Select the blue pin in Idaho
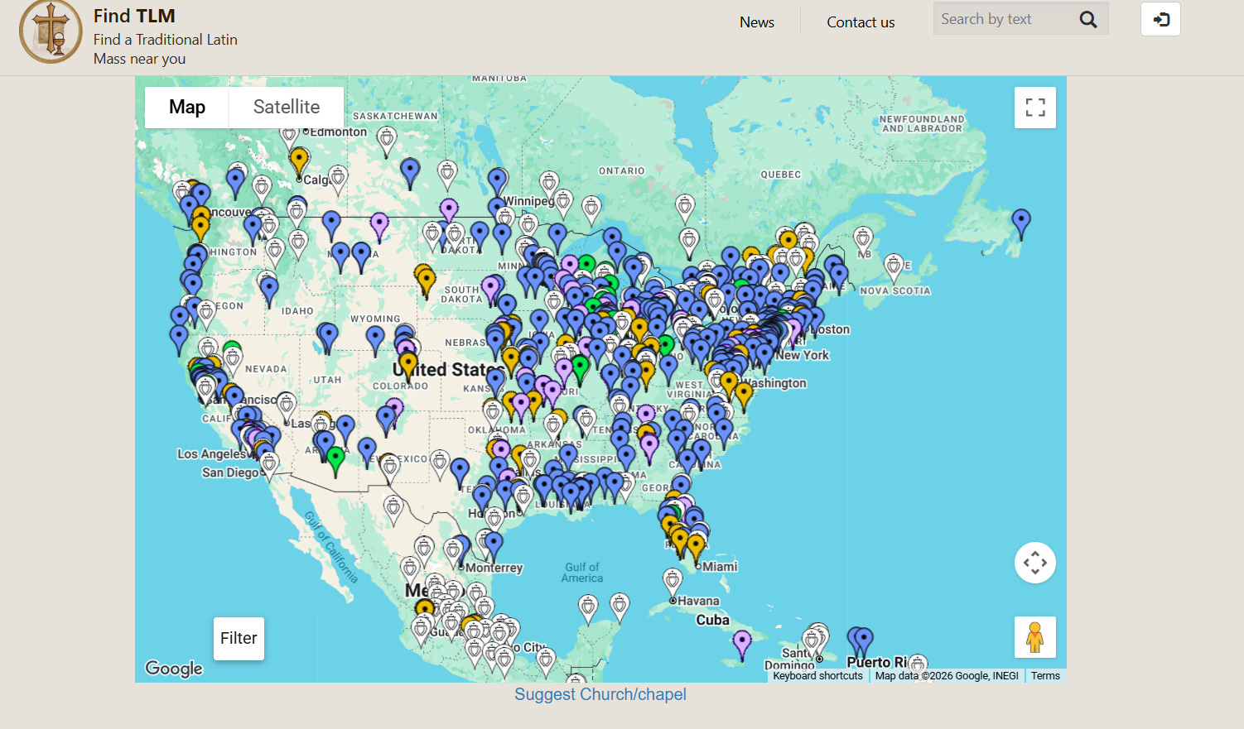1244x729 pixels. click(x=269, y=290)
